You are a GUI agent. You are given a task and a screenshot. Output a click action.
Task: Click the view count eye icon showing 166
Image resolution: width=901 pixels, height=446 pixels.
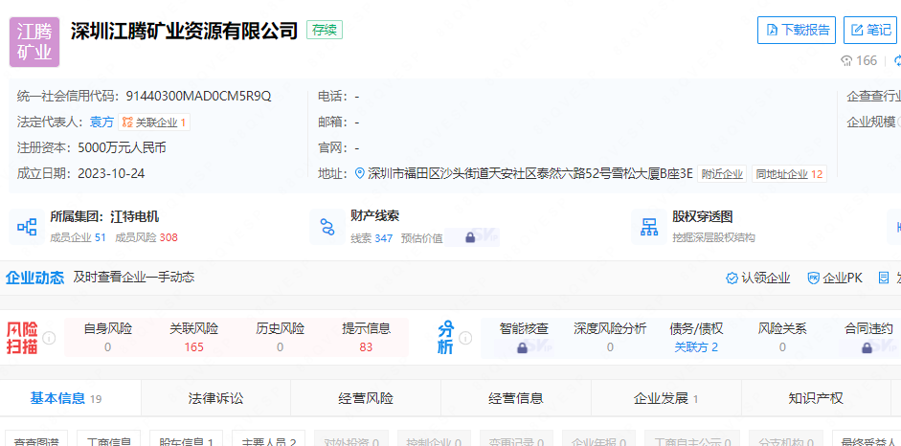pyautogui.click(x=846, y=61)
